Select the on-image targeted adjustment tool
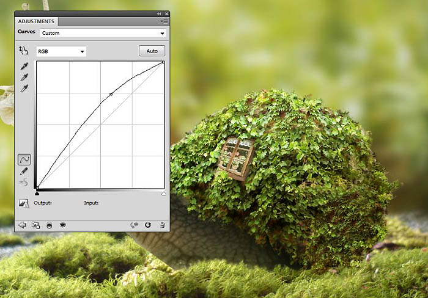Viewport: 428px width, 298px height. pos(24,51)
